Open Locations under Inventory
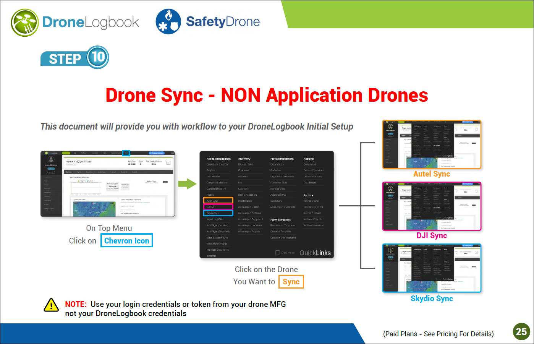The width and height of the screenshot is (534, 344). tap(243, 189)
